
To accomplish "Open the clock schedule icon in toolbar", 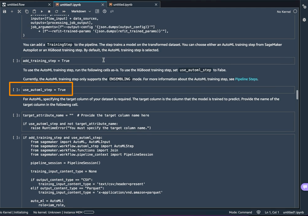I will tap(104, 11).
